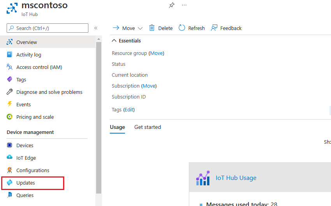Click the Current location label
The image size is (331, 206).
click(x=130, y=75)
